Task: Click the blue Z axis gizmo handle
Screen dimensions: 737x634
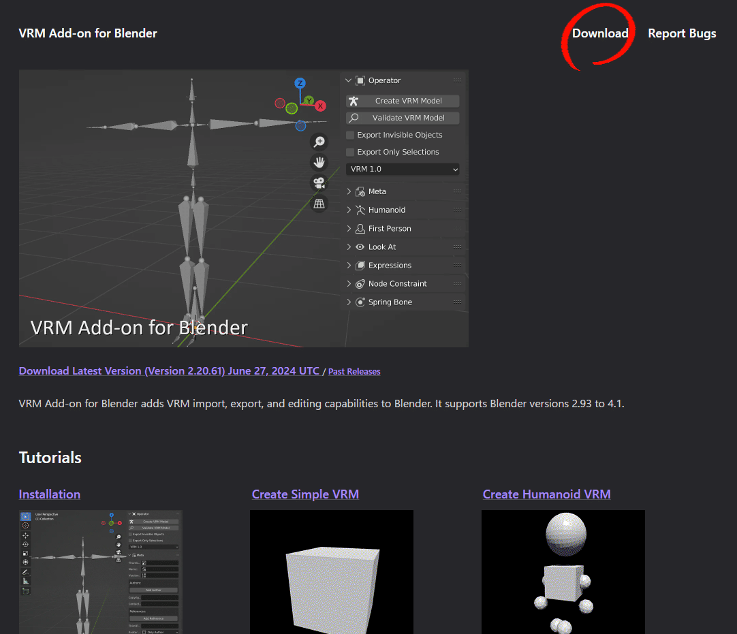Action: click(300, 83)
